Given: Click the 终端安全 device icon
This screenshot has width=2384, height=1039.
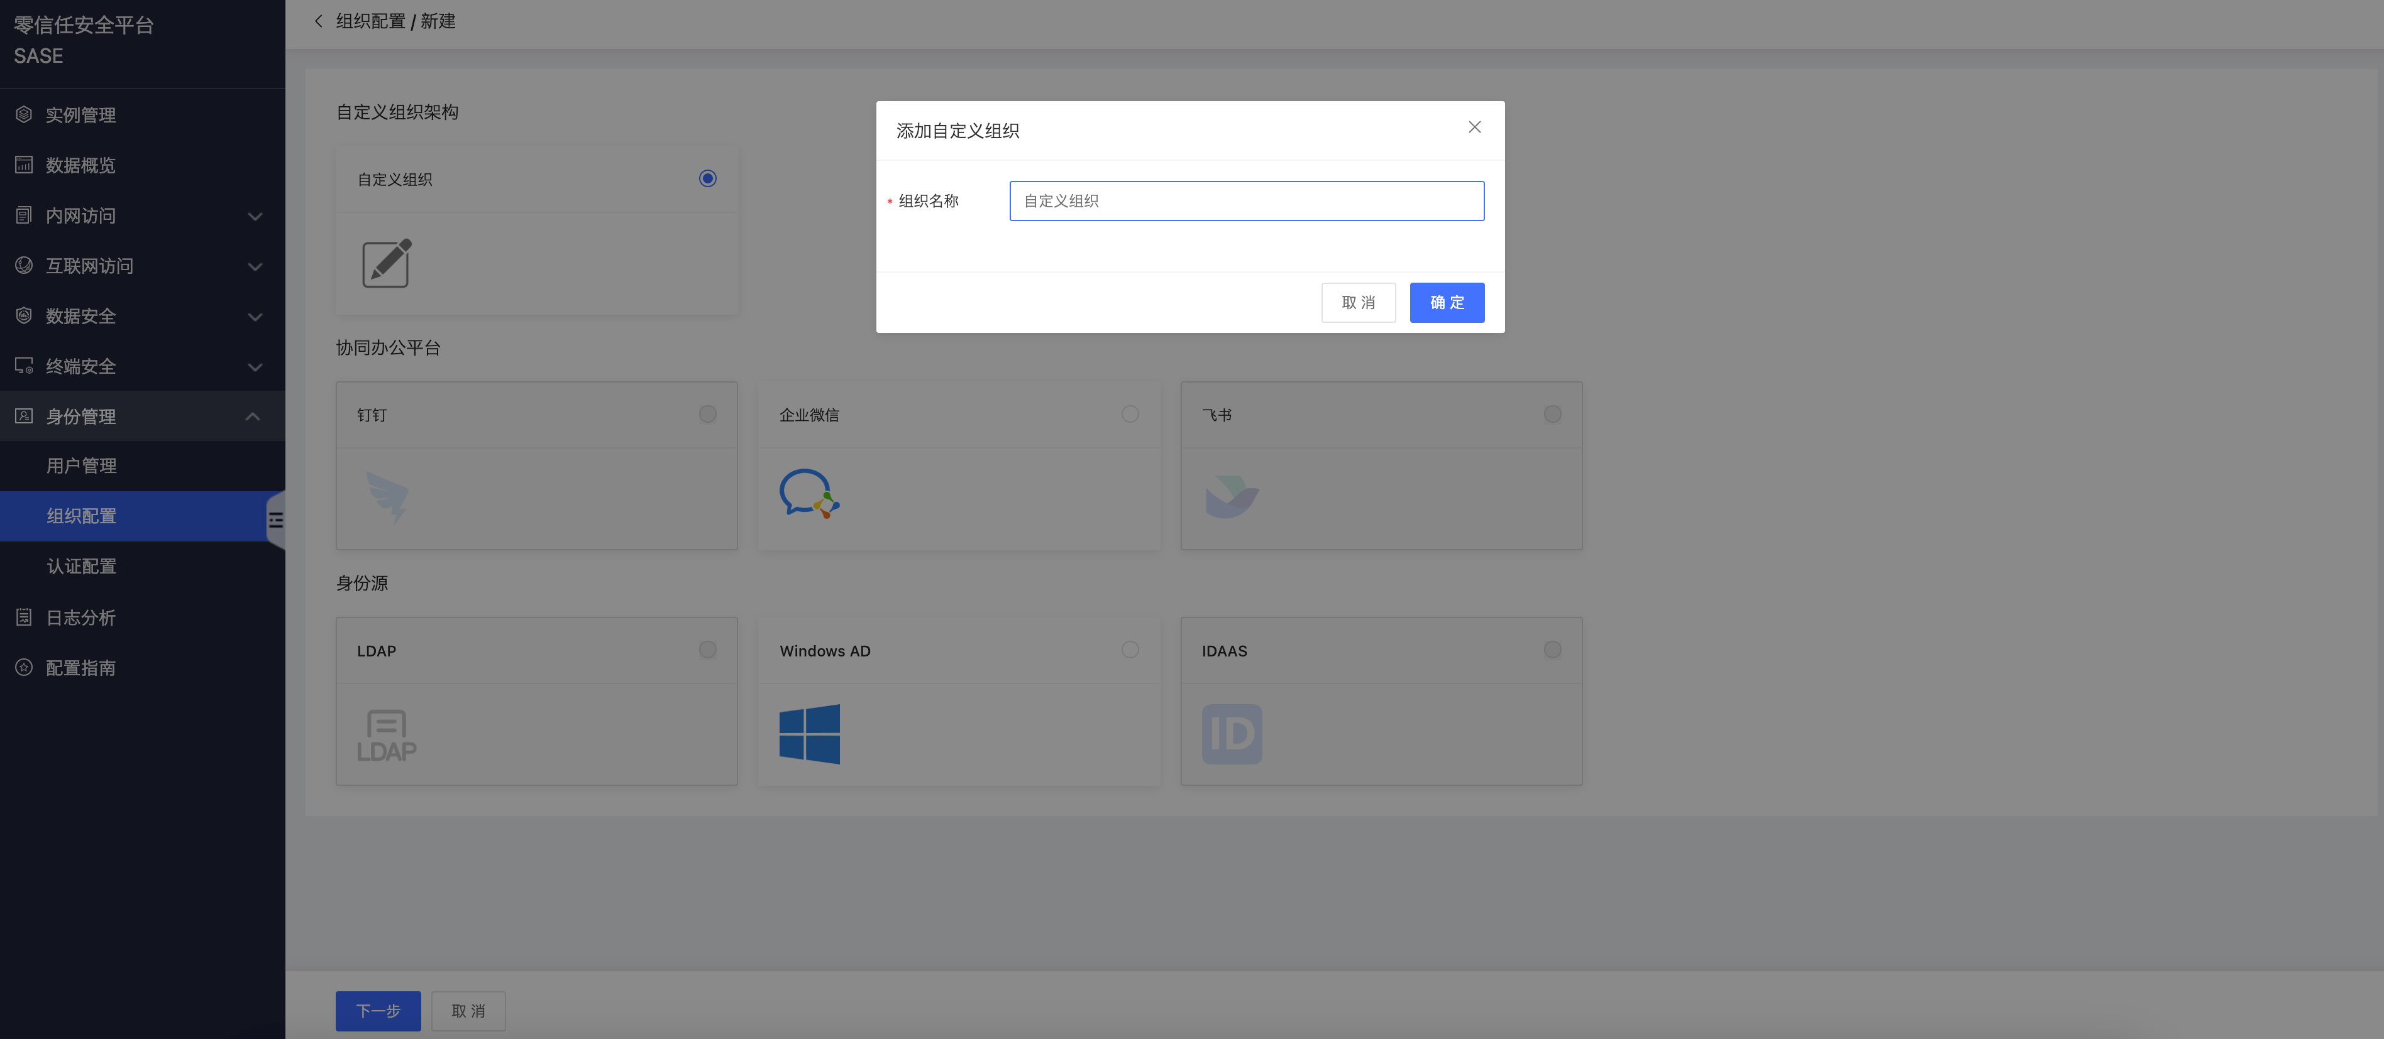Looking at the screenshot, I should point(24,366).
